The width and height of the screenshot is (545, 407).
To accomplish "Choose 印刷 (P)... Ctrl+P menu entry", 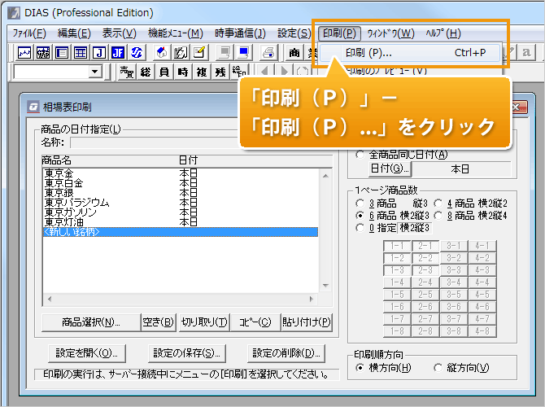I will (x=415, y=53).
